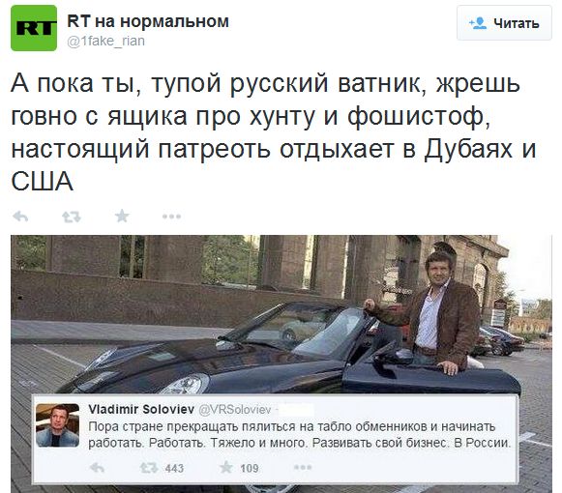The height and width of the screenshot is (493, 562).
Task: Reply to the embedded Soloviev tweet
Action: pos(97,468)
